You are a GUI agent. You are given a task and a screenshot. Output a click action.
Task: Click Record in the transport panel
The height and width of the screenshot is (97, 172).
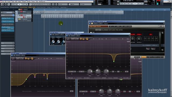[x=142, y=4]
